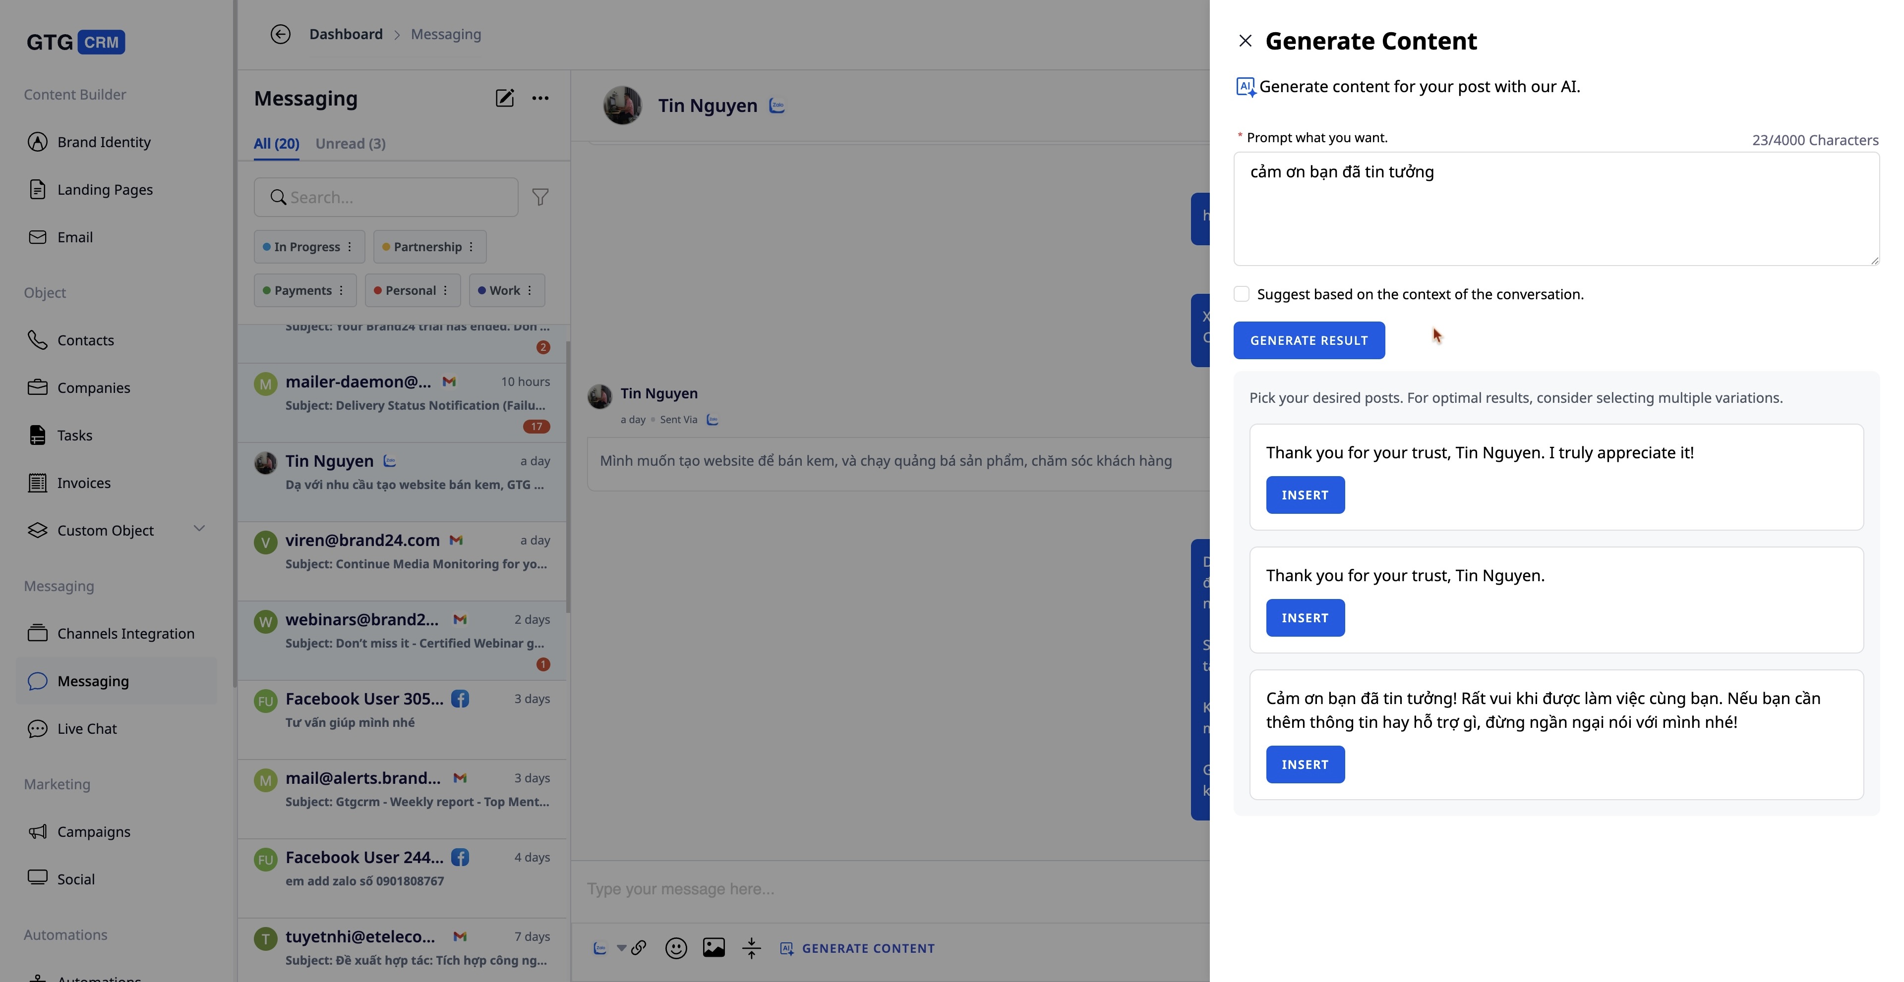1904x982 pixels.
Task: Click the link attachment icon
Action: [639, 948]
